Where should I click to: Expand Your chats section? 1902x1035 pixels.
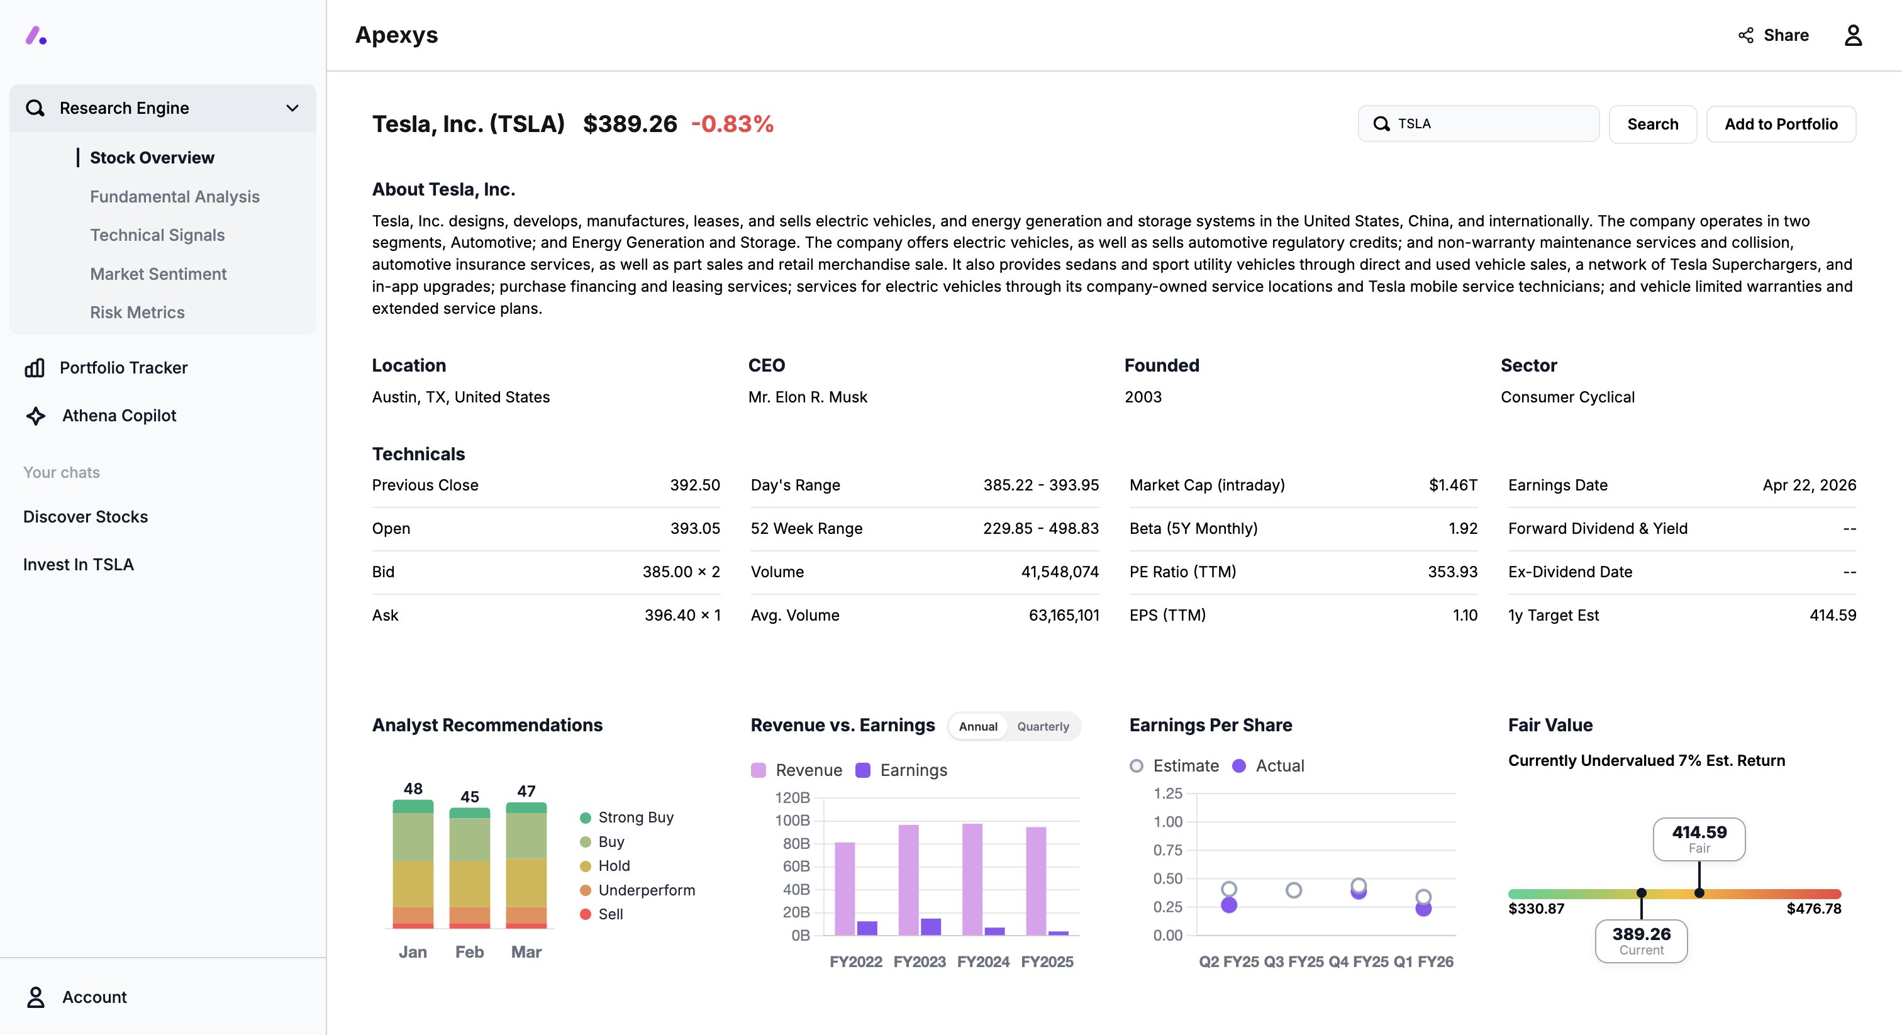coord(61,472)
